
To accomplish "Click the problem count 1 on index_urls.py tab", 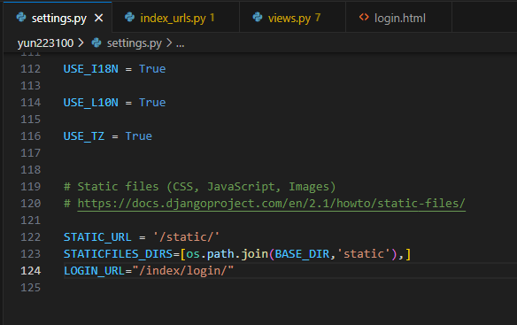I will (212, 18).
